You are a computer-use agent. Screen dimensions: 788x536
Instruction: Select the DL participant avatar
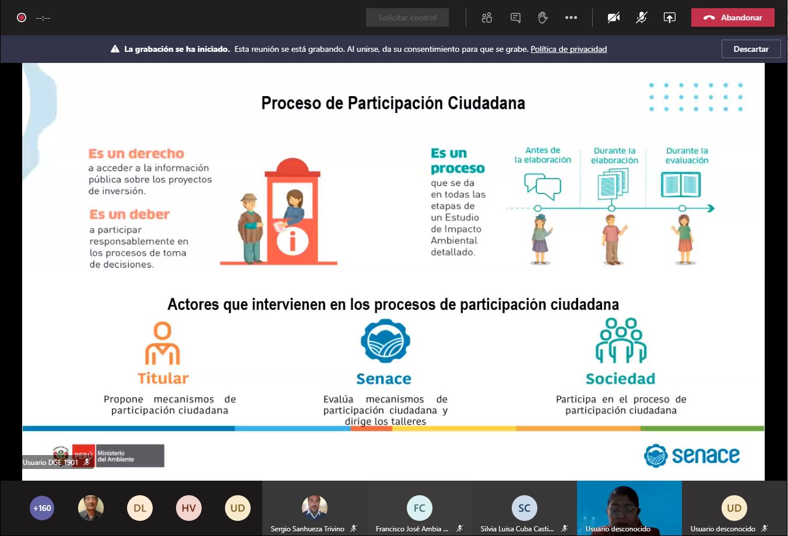click(x=140, y=508)
